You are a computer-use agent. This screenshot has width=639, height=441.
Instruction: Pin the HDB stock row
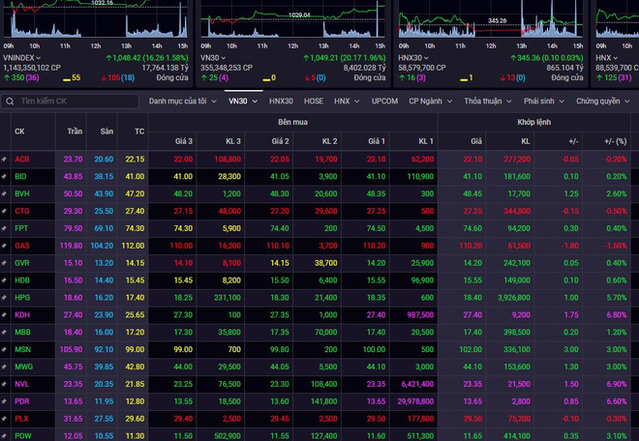4,280
